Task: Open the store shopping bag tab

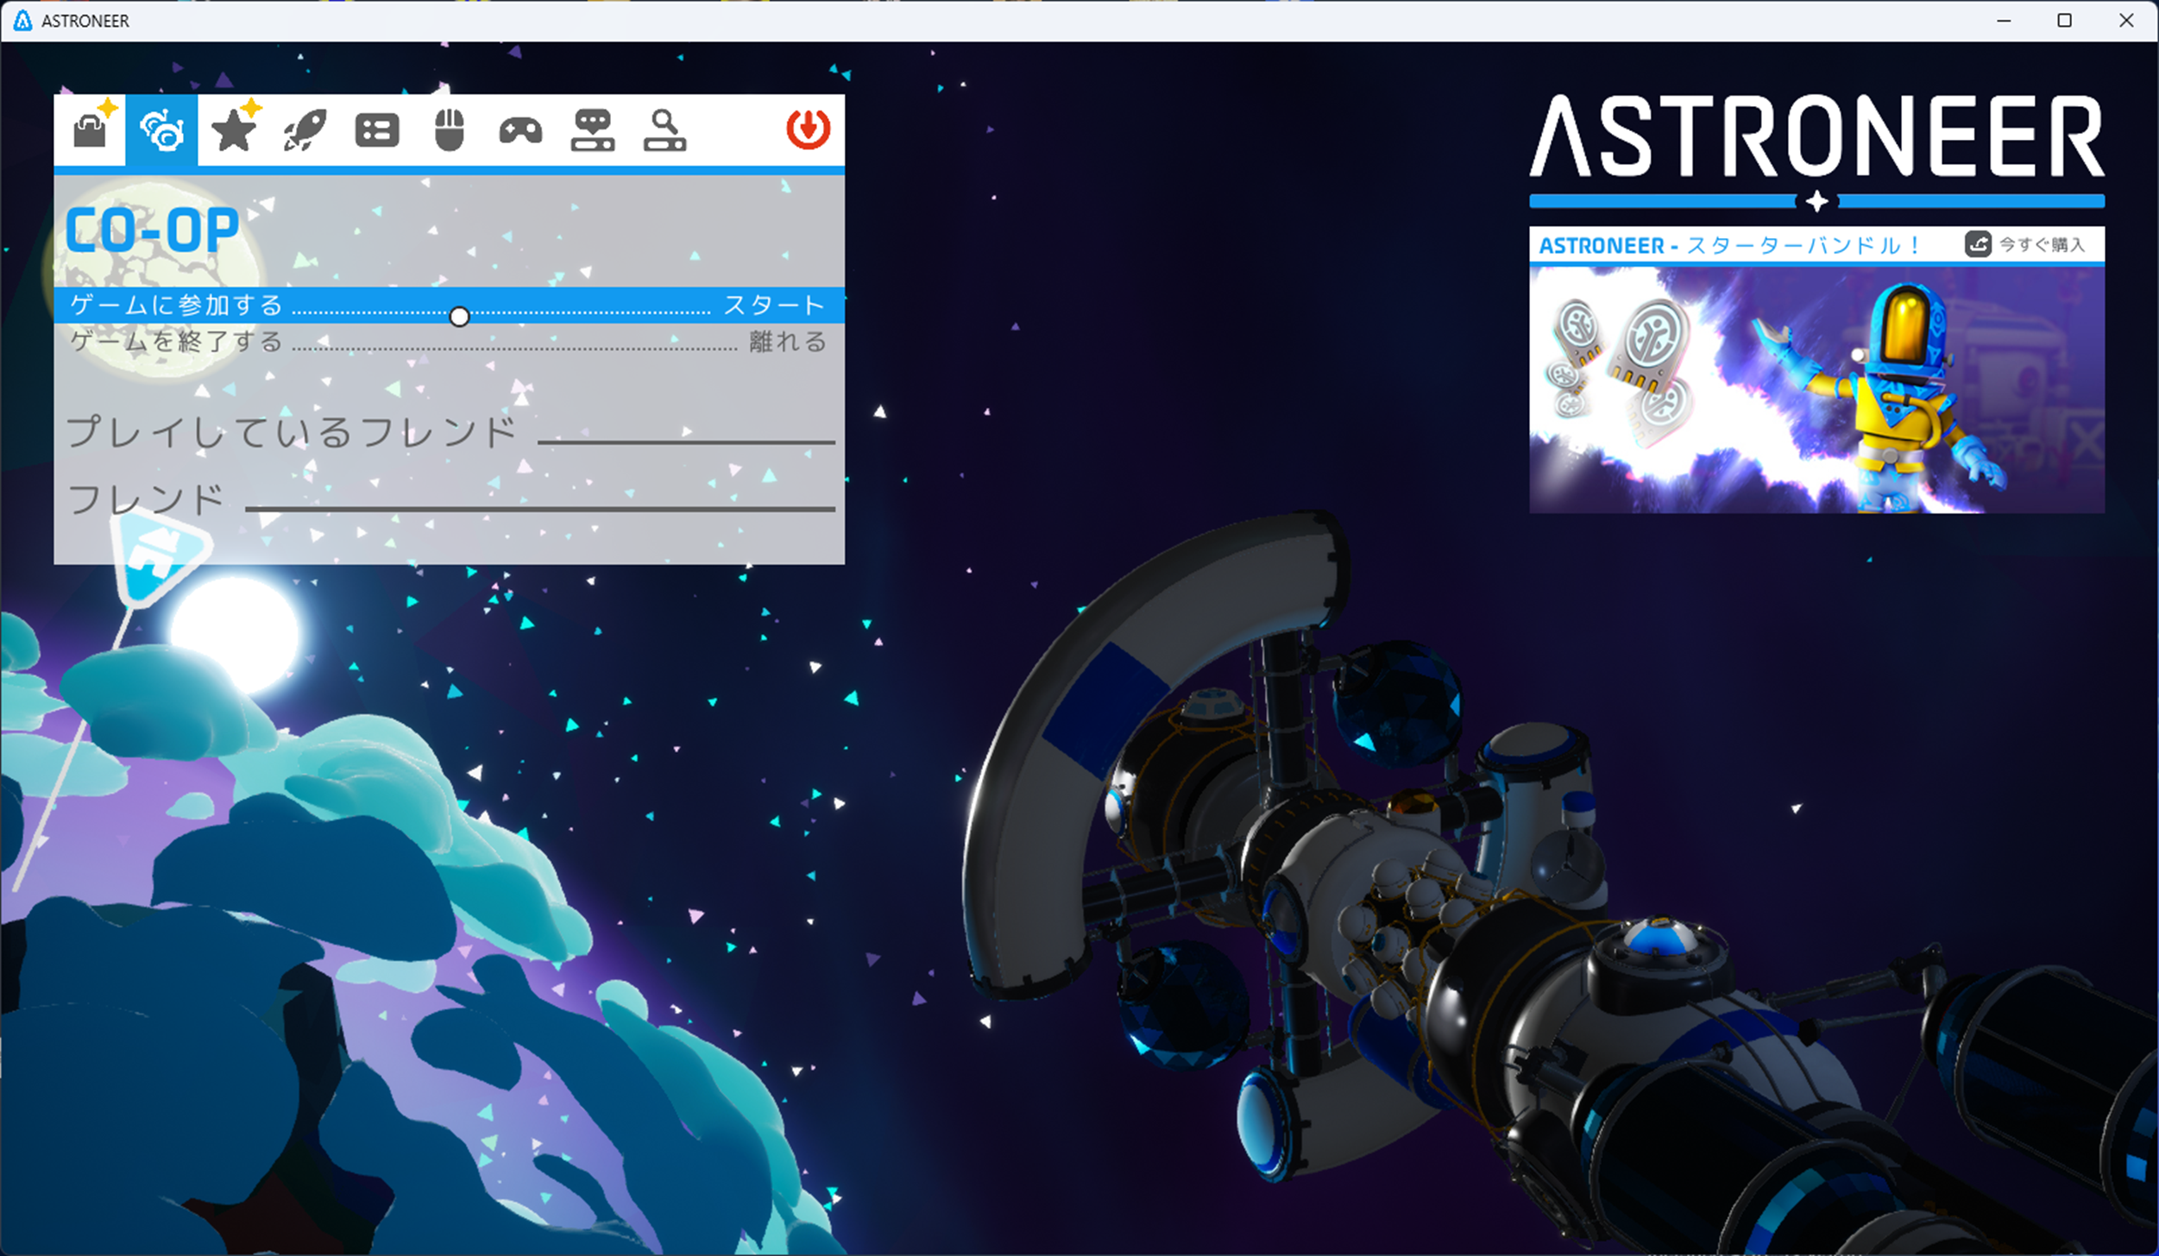Action: coord(90,130)
